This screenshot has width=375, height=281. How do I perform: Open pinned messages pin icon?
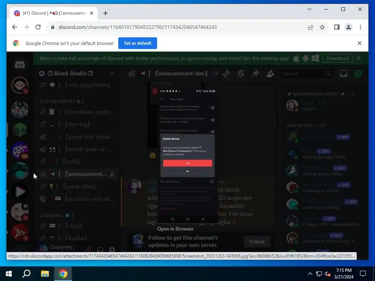coord(256,74)
